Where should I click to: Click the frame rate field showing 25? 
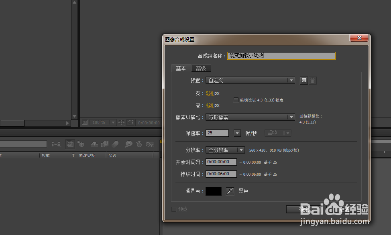217,133
